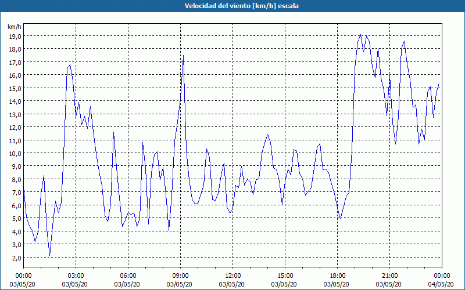The width and height of the screenshot is (465, 290).
Task: Select the "04/05/20" date label
Action: pos(441,284)
